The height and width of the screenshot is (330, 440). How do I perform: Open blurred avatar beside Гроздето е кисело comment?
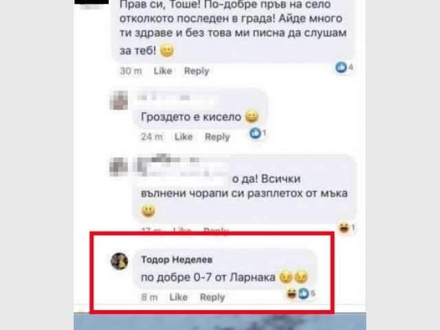[119, 100]
